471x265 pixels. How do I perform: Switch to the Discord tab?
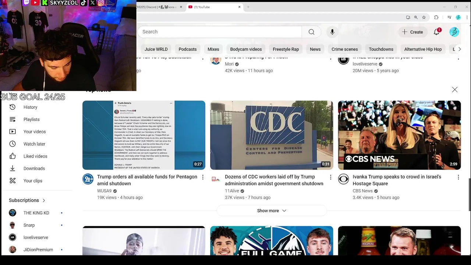tap(158, 7)
